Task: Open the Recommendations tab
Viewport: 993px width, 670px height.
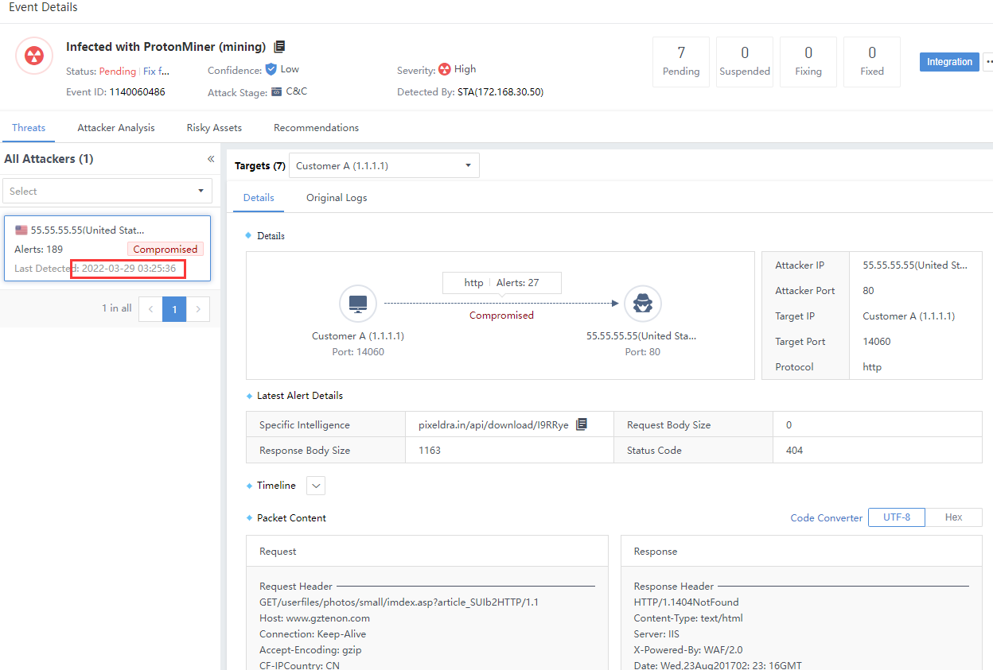Action: point(316,128)
